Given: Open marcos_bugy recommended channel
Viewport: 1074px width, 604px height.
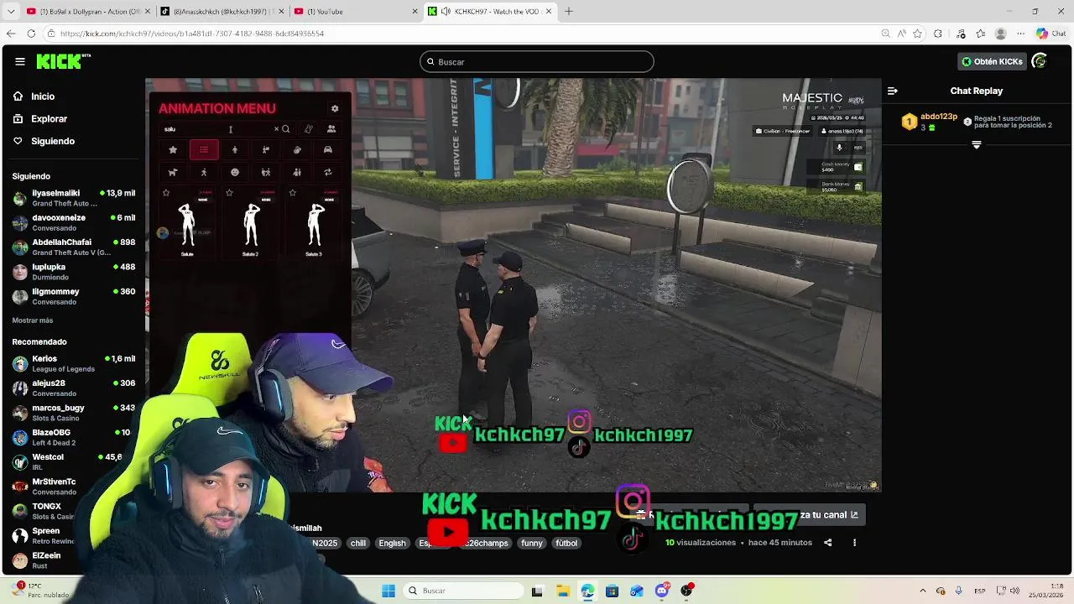Looking at the screenshot, I should click(x=74, y=413).
